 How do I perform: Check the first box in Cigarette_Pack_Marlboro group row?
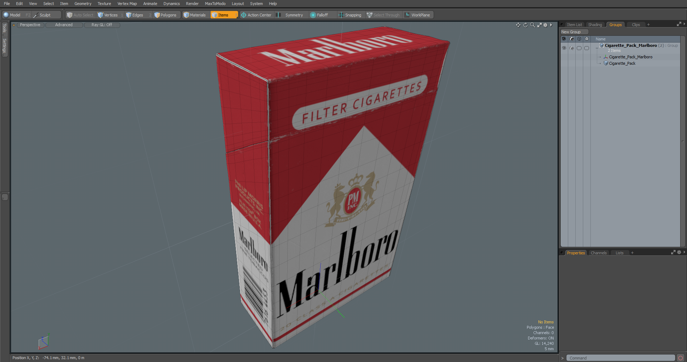[579, 48]
